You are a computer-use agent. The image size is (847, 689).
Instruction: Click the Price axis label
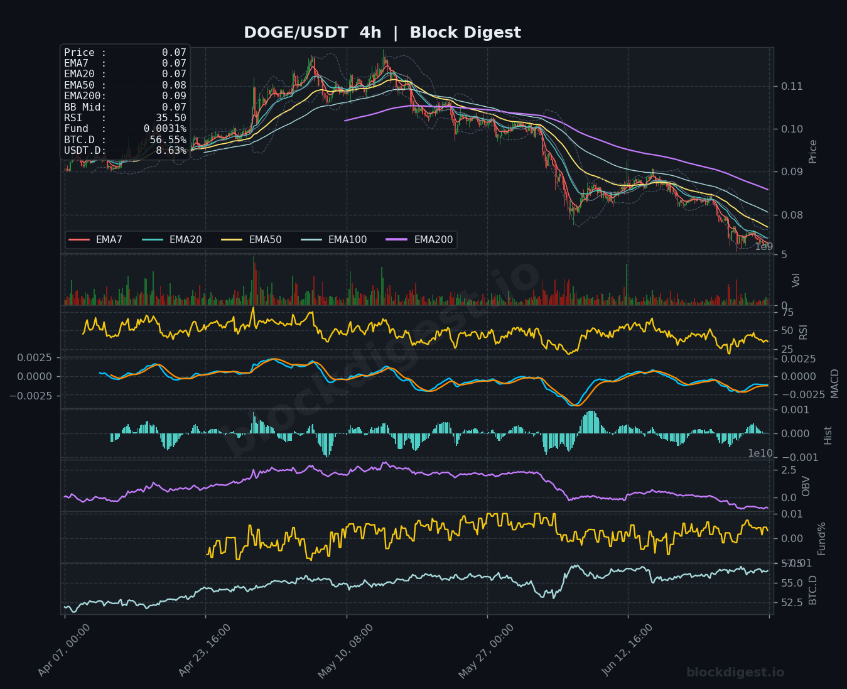[x=813, y=151]
